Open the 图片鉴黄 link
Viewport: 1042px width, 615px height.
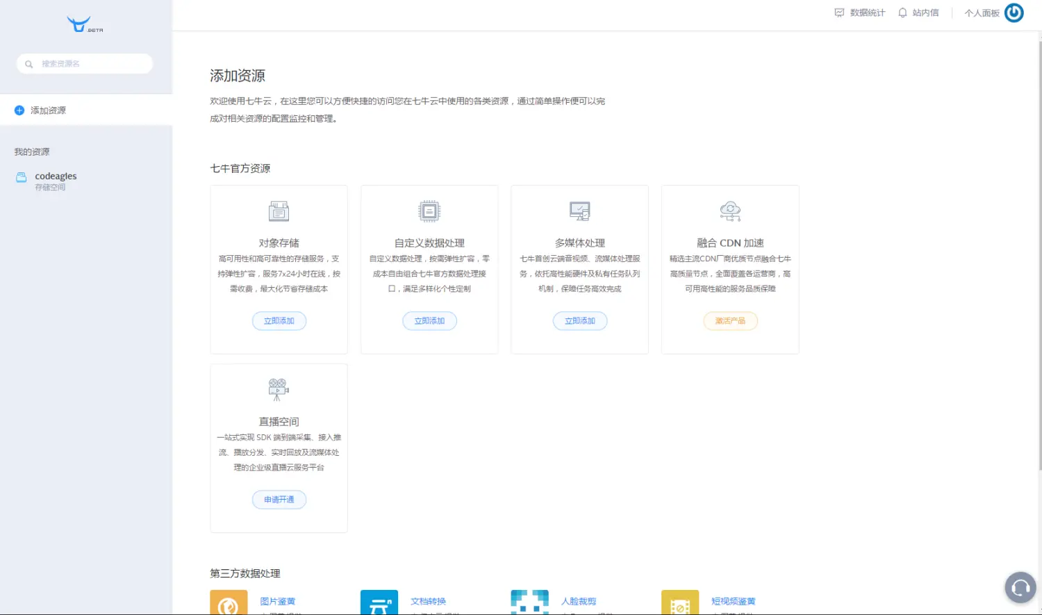coord(278,601)
